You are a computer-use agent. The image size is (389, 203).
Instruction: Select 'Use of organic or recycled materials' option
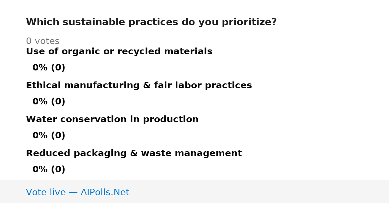pyautogui.click(x=119, y=52)
